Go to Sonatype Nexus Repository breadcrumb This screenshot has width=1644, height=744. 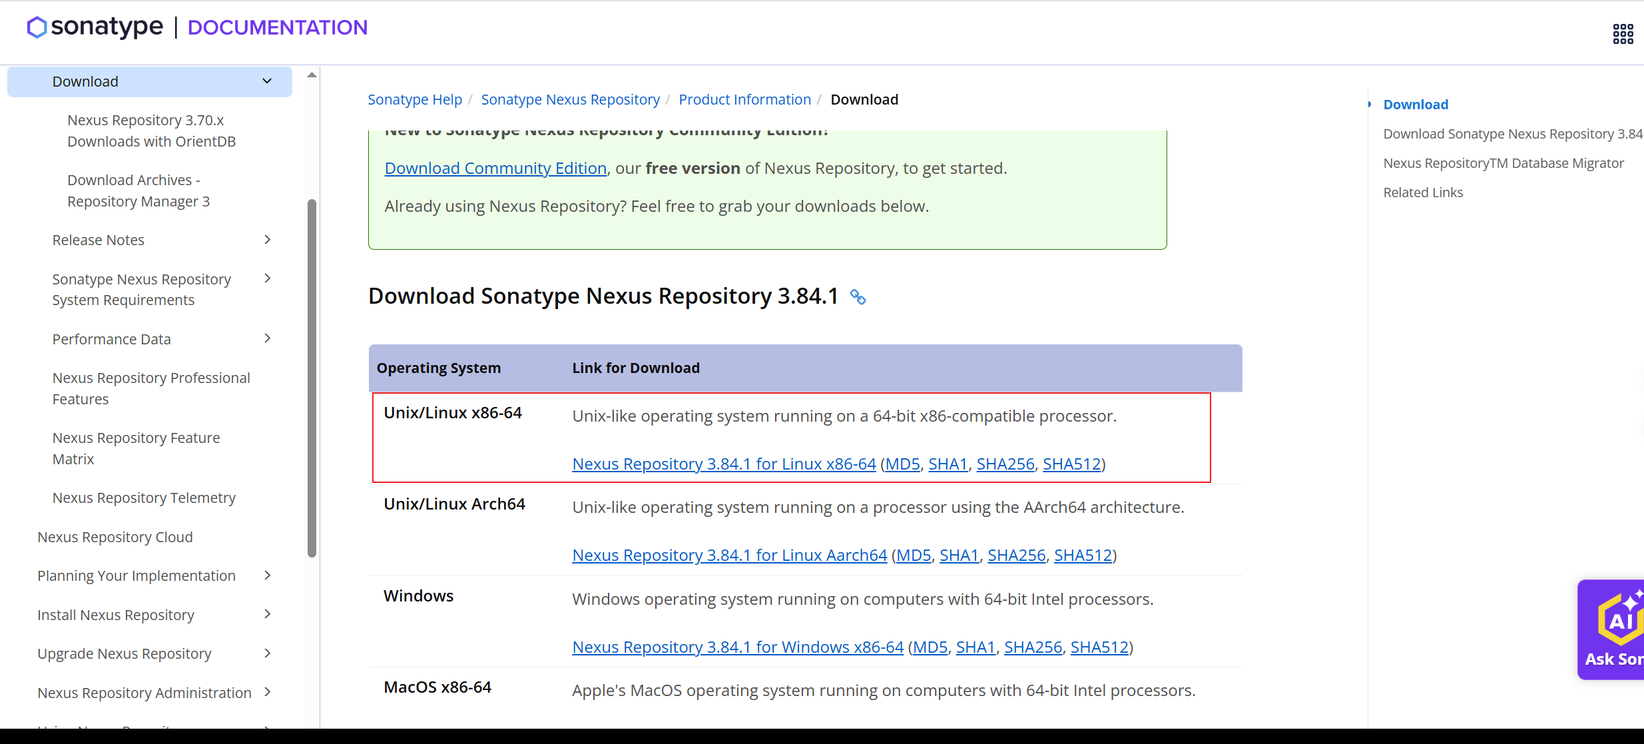click(x=571, y=99)
